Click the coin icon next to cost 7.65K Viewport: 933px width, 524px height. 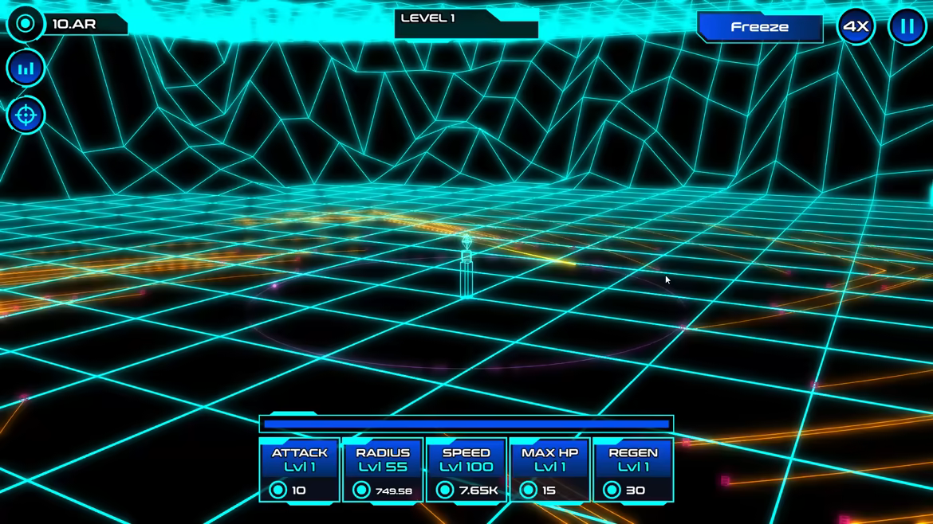tap(444, 490)
